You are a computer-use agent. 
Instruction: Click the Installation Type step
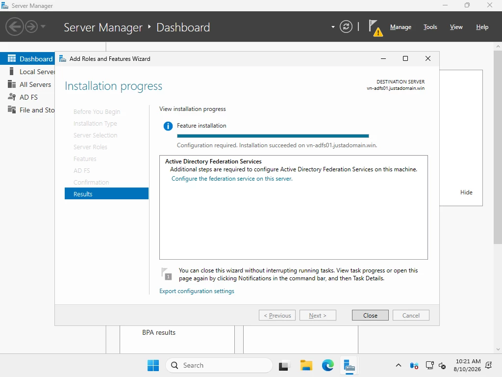[95, 123]
